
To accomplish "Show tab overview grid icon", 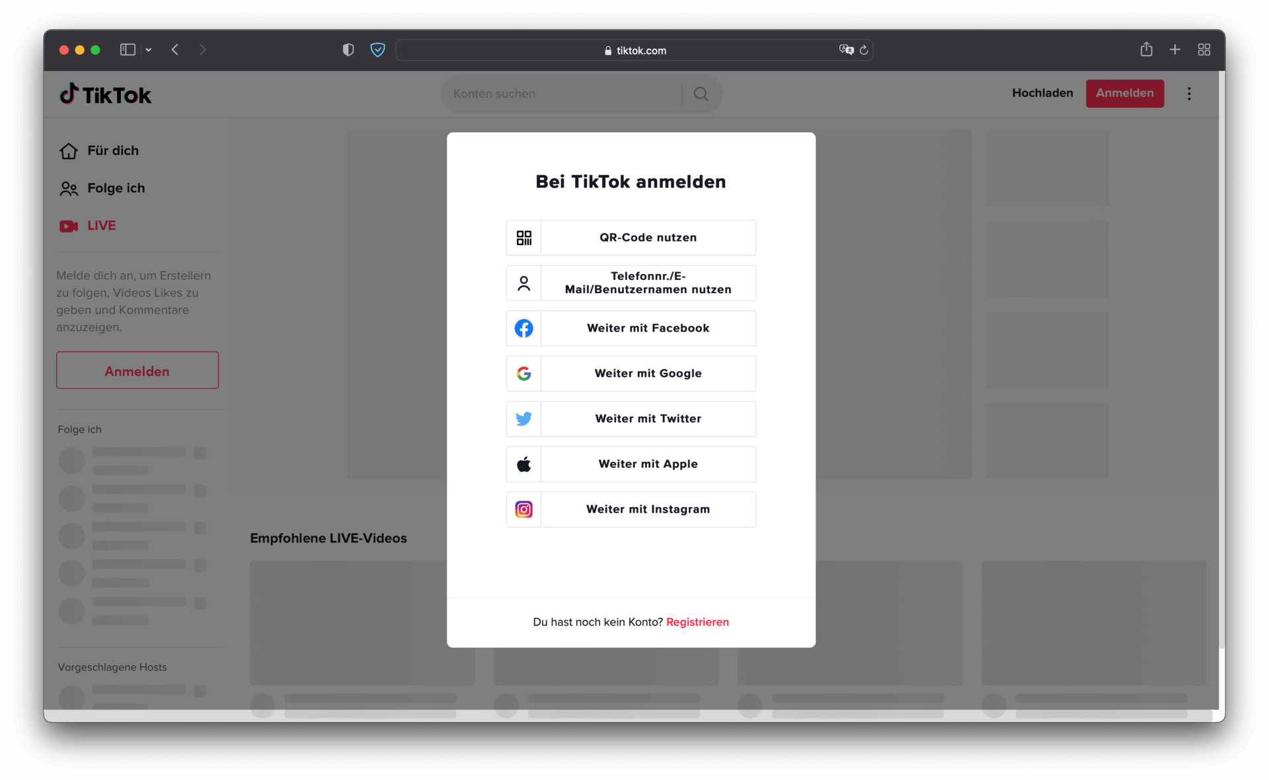I will tap(1204, 50).
